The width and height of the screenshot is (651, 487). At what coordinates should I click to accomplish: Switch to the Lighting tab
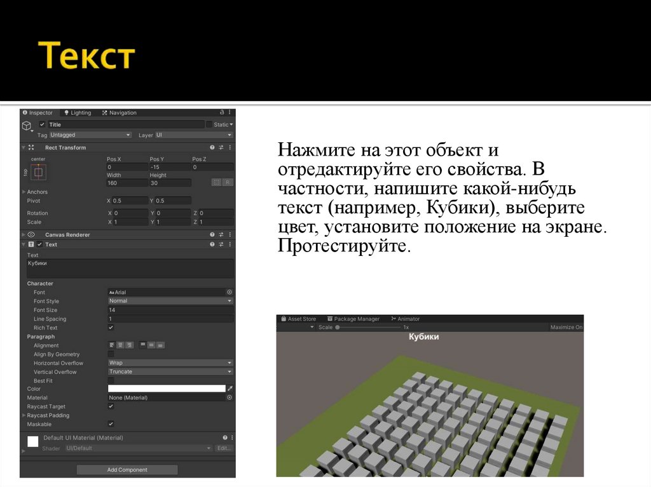pyautogui.click(x=78, y=113)
